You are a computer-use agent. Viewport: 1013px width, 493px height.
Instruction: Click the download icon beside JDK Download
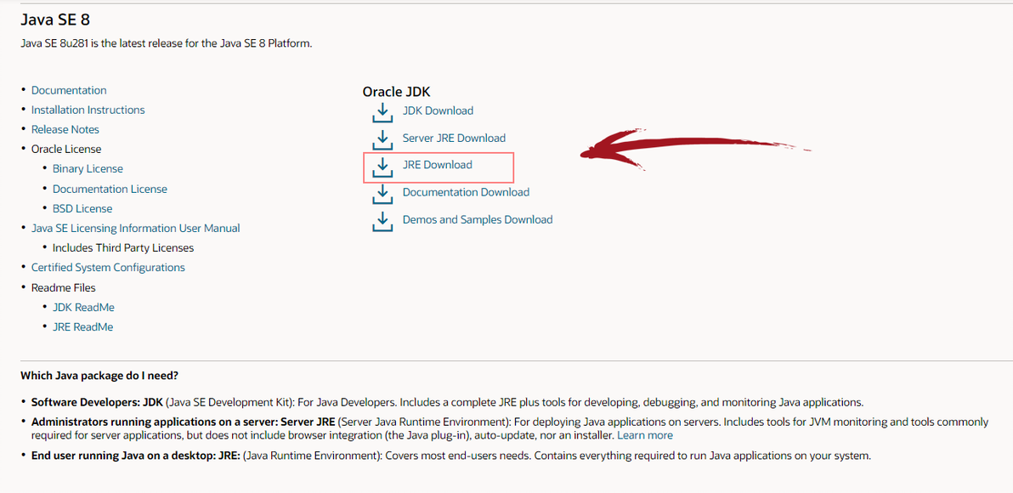click(x=382, y=111)
